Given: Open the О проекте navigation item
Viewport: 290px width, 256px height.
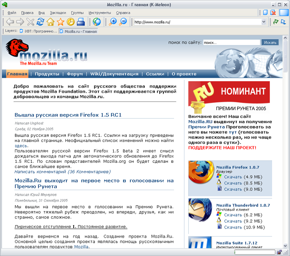Looking at the screenshot, I should click(184, 74).
